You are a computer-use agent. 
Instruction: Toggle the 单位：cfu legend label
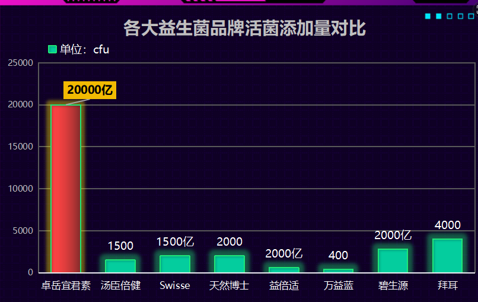tap(84, 49)
